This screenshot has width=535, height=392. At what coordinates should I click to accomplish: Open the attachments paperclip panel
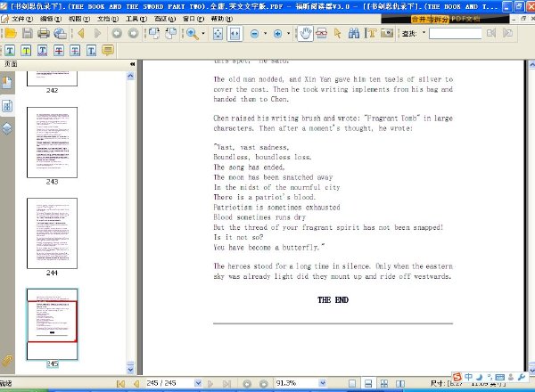[x=7, y=361]
